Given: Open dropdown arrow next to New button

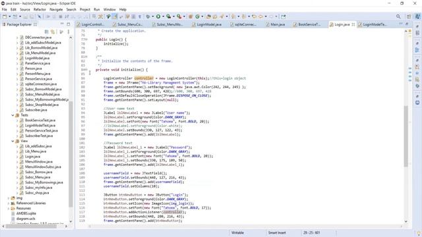Looking at the screenshot, I should pyautogui.click(x=9, y=16).
